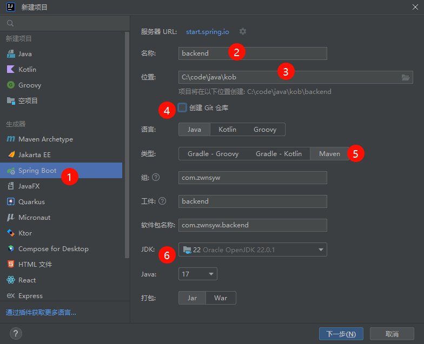The image size is (424, 344).
Task: Open the Java version 17 dropdown
Action: click(x=198, y=274)
